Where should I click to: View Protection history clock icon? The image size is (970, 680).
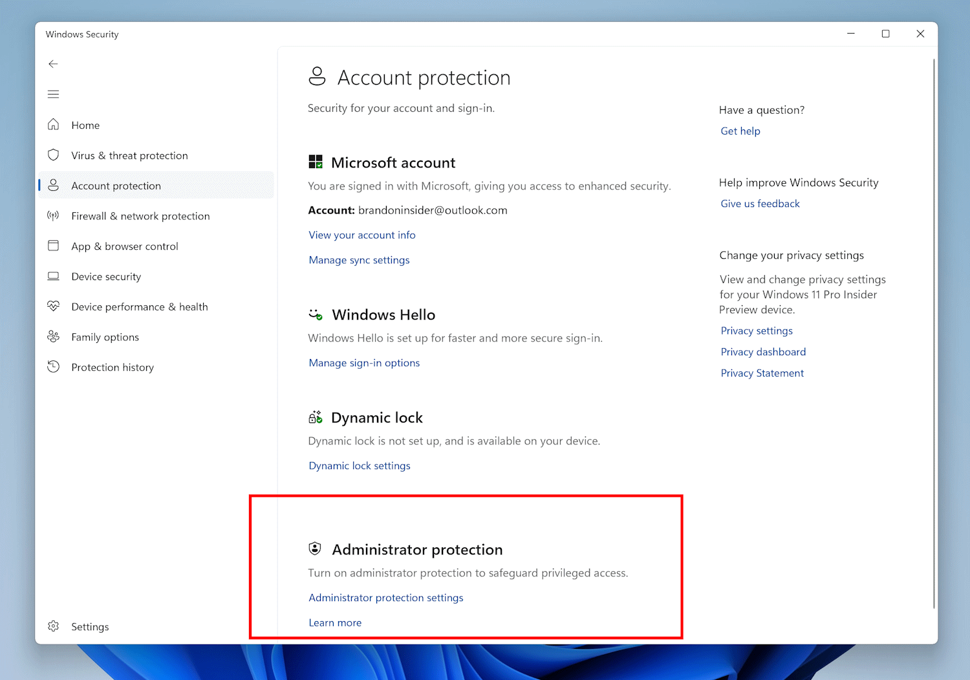pos(54,367)
